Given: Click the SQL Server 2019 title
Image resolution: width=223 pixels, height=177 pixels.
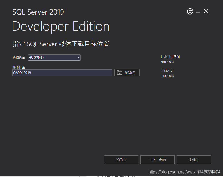Looking at the screenshot, I should [38, 12].
